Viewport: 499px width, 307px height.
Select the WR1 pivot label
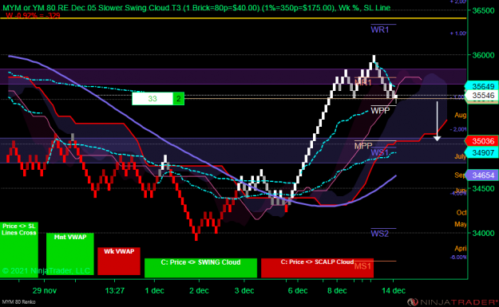point(380,30)
